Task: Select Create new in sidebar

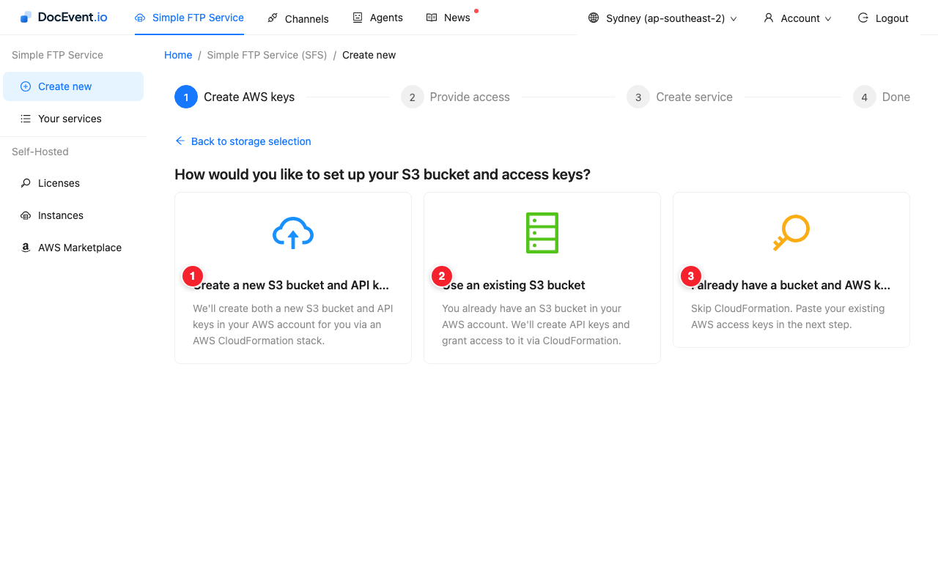Action: (73, 86)
